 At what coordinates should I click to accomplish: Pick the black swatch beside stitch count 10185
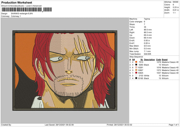tap(136, 78)
